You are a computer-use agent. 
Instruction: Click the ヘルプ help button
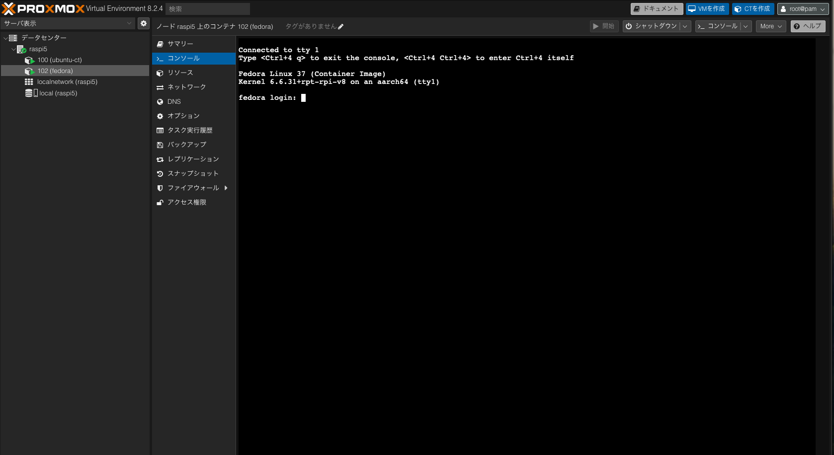(808, 26)
